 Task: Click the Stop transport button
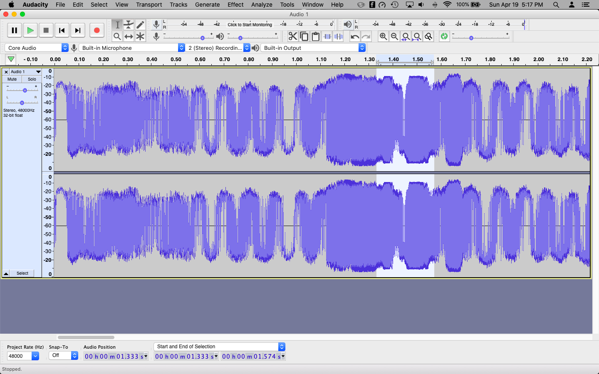(x=46, y=30)
